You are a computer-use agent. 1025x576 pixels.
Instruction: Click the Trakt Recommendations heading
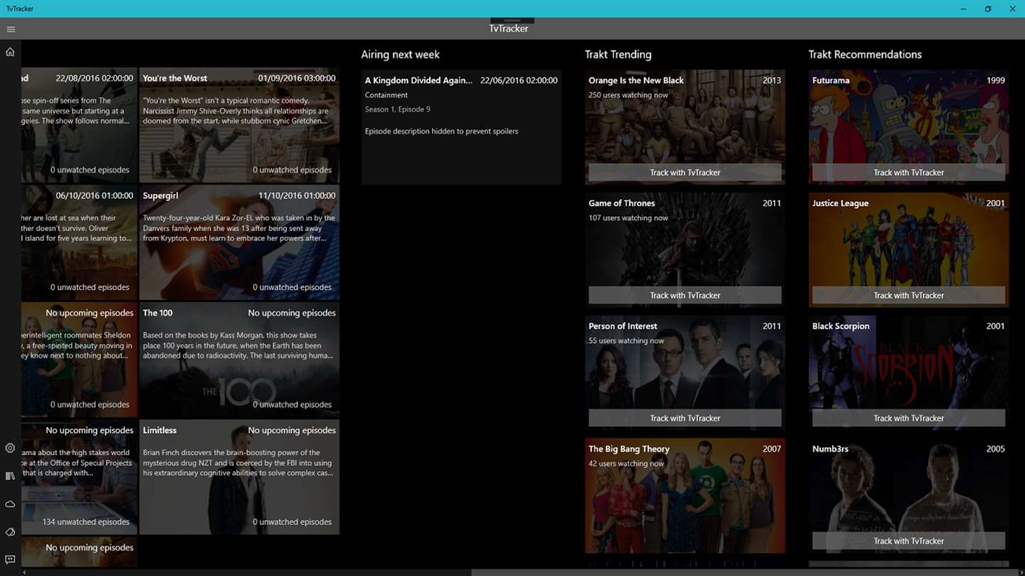click(x=865, y=55)
